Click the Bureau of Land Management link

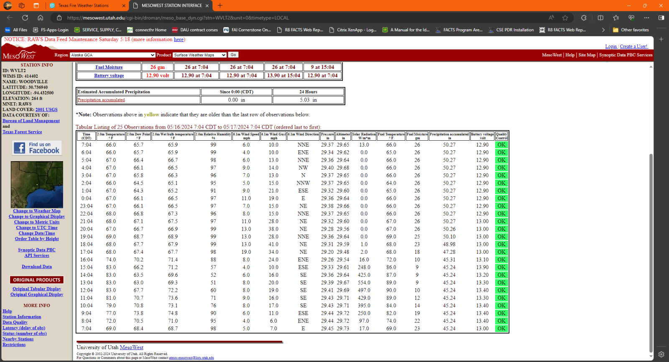tap(31, 121)
